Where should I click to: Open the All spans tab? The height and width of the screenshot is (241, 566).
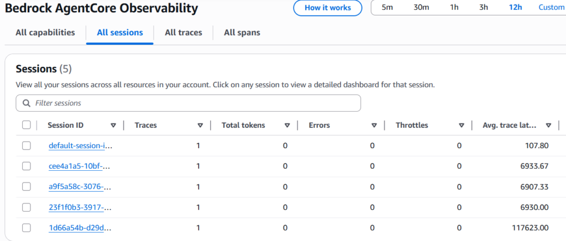[242, 33]
